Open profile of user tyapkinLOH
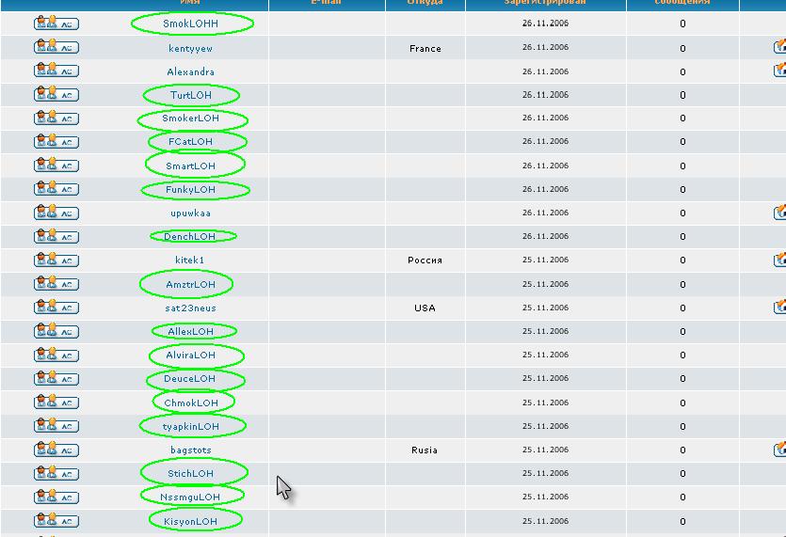 point(191,426)
